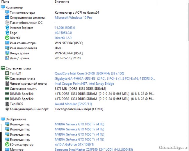Click the value 'Последовательный порт (COM1)'
189x151 pixels.
(x=79, y=109)
